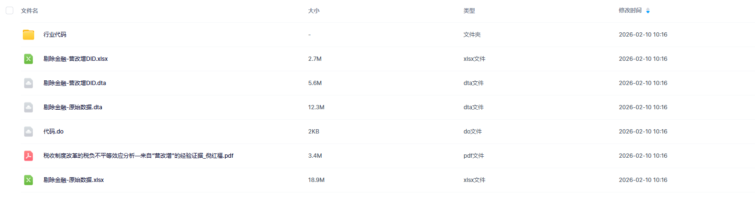Click the 剔除金融-原始数据.xlsx Excel icon
The image size is (755, 200).
(x=29, y=180)
